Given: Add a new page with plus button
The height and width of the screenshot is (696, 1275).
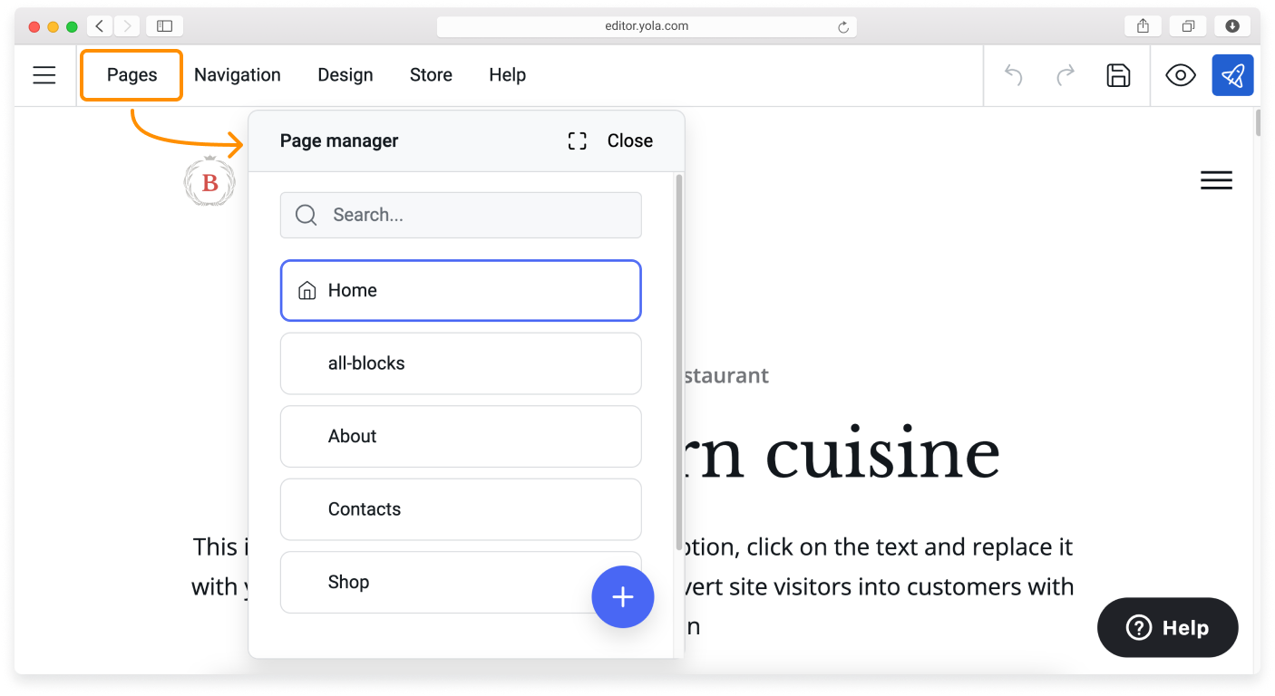Looking at the screenshot, I should pos(622,597).
